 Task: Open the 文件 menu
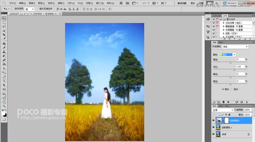coord(13,3)
